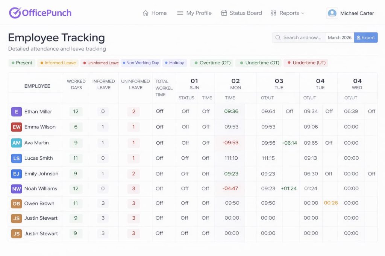
Task: Click Noah Williams' NW avatar badge
Action: tap(17, 189)
